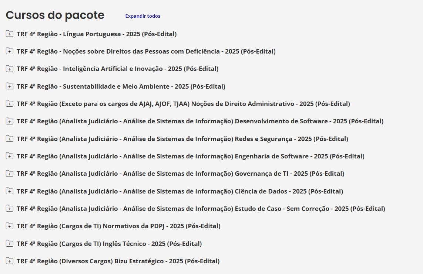
Task: Open folder icon for Noções de Direito Administrativo
Action: (10, 104)
